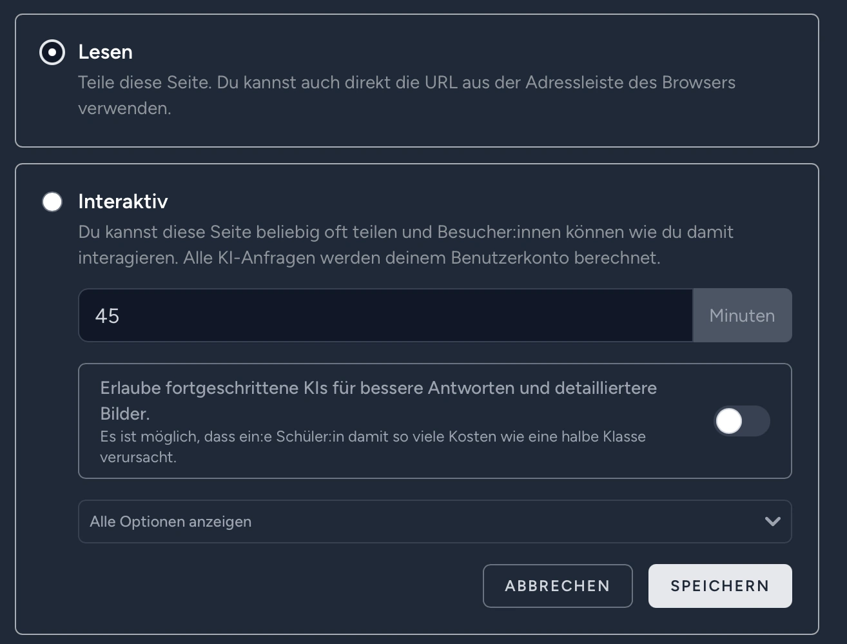Viewport: 847px width, 644px height.
Task: Click the 'Teile diese Seite' description text
Action: coord(406,83)
